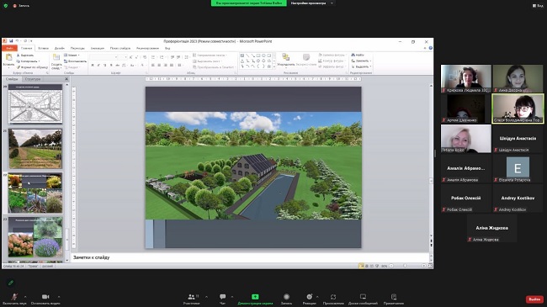Toggle the Zoom Record button
Screen dimensions: 547x307
point(286,297)
